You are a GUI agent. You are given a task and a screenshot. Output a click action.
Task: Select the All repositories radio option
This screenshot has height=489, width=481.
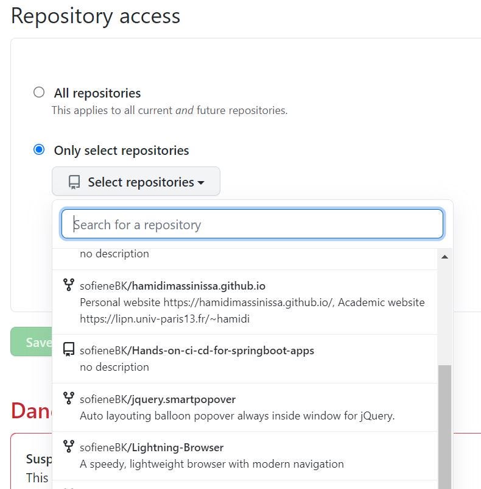39,93
